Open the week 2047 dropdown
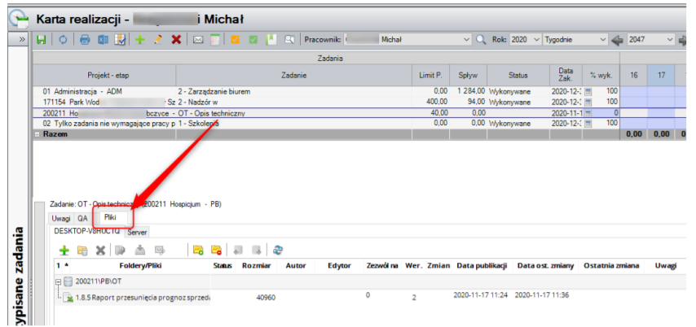Viewport: 696px width, 327px height. point(670,39)
